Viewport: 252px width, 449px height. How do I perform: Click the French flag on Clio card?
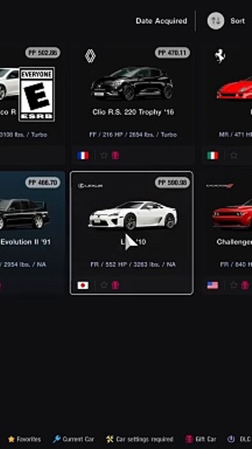(83, 155)
